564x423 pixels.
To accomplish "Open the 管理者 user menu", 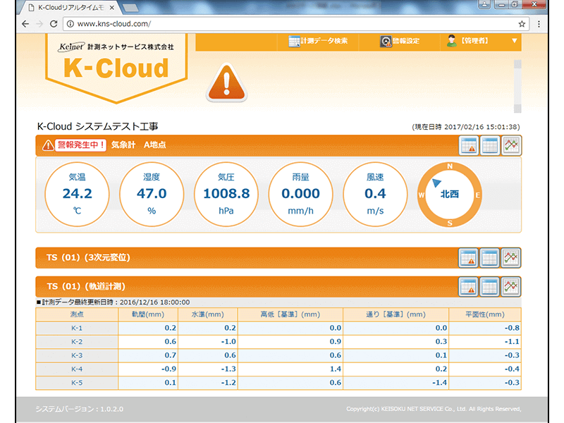I will [467, 41].
